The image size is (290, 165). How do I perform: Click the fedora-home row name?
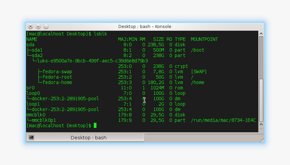pos(57,82)
